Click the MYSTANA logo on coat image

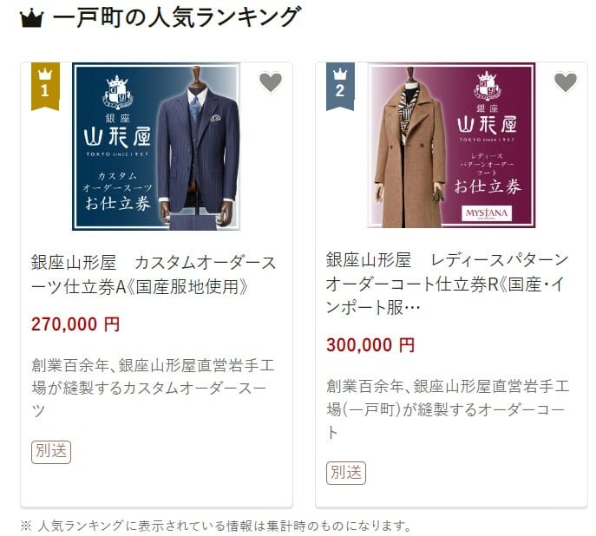[x=487, y=213]
